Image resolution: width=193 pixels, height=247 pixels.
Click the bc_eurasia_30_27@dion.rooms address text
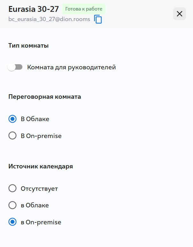point(49,19)
